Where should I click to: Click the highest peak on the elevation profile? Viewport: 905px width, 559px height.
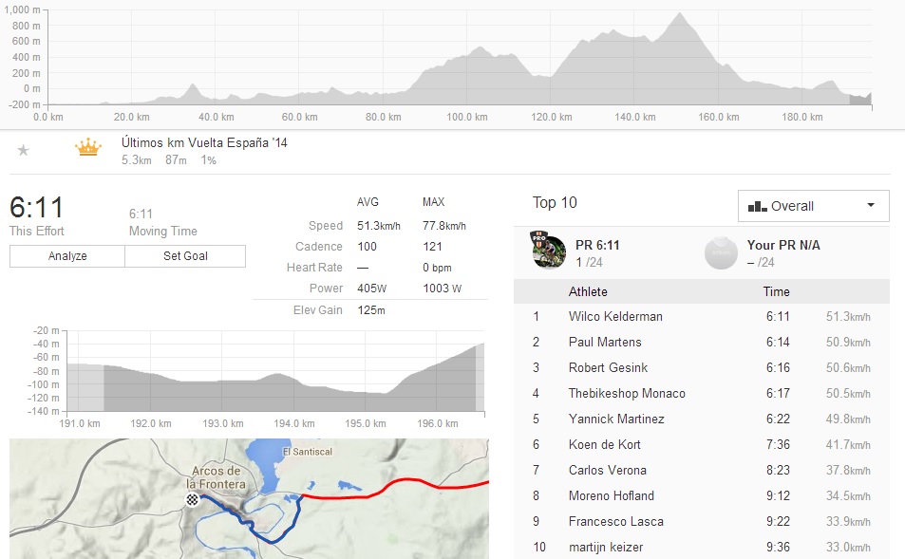pyautogui.click(x=679, y=13)
